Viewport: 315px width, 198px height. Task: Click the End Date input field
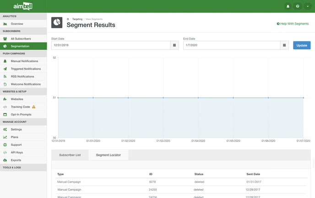(232, 45)
